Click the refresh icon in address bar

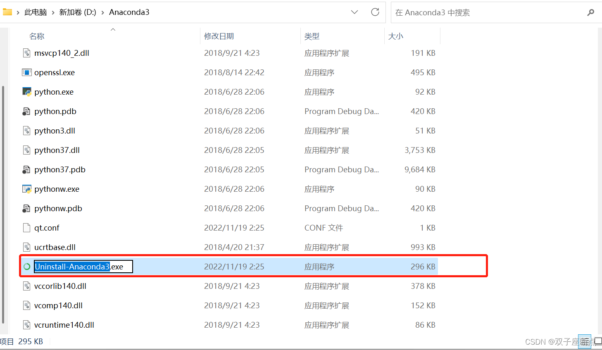click(x=375, y=12)
